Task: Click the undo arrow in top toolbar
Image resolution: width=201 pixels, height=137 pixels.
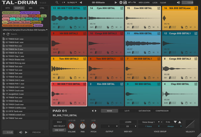Action: 130,3
